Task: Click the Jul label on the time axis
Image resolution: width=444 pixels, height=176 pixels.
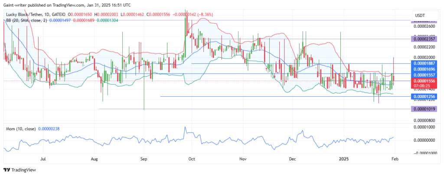Action: pos(43,159)
